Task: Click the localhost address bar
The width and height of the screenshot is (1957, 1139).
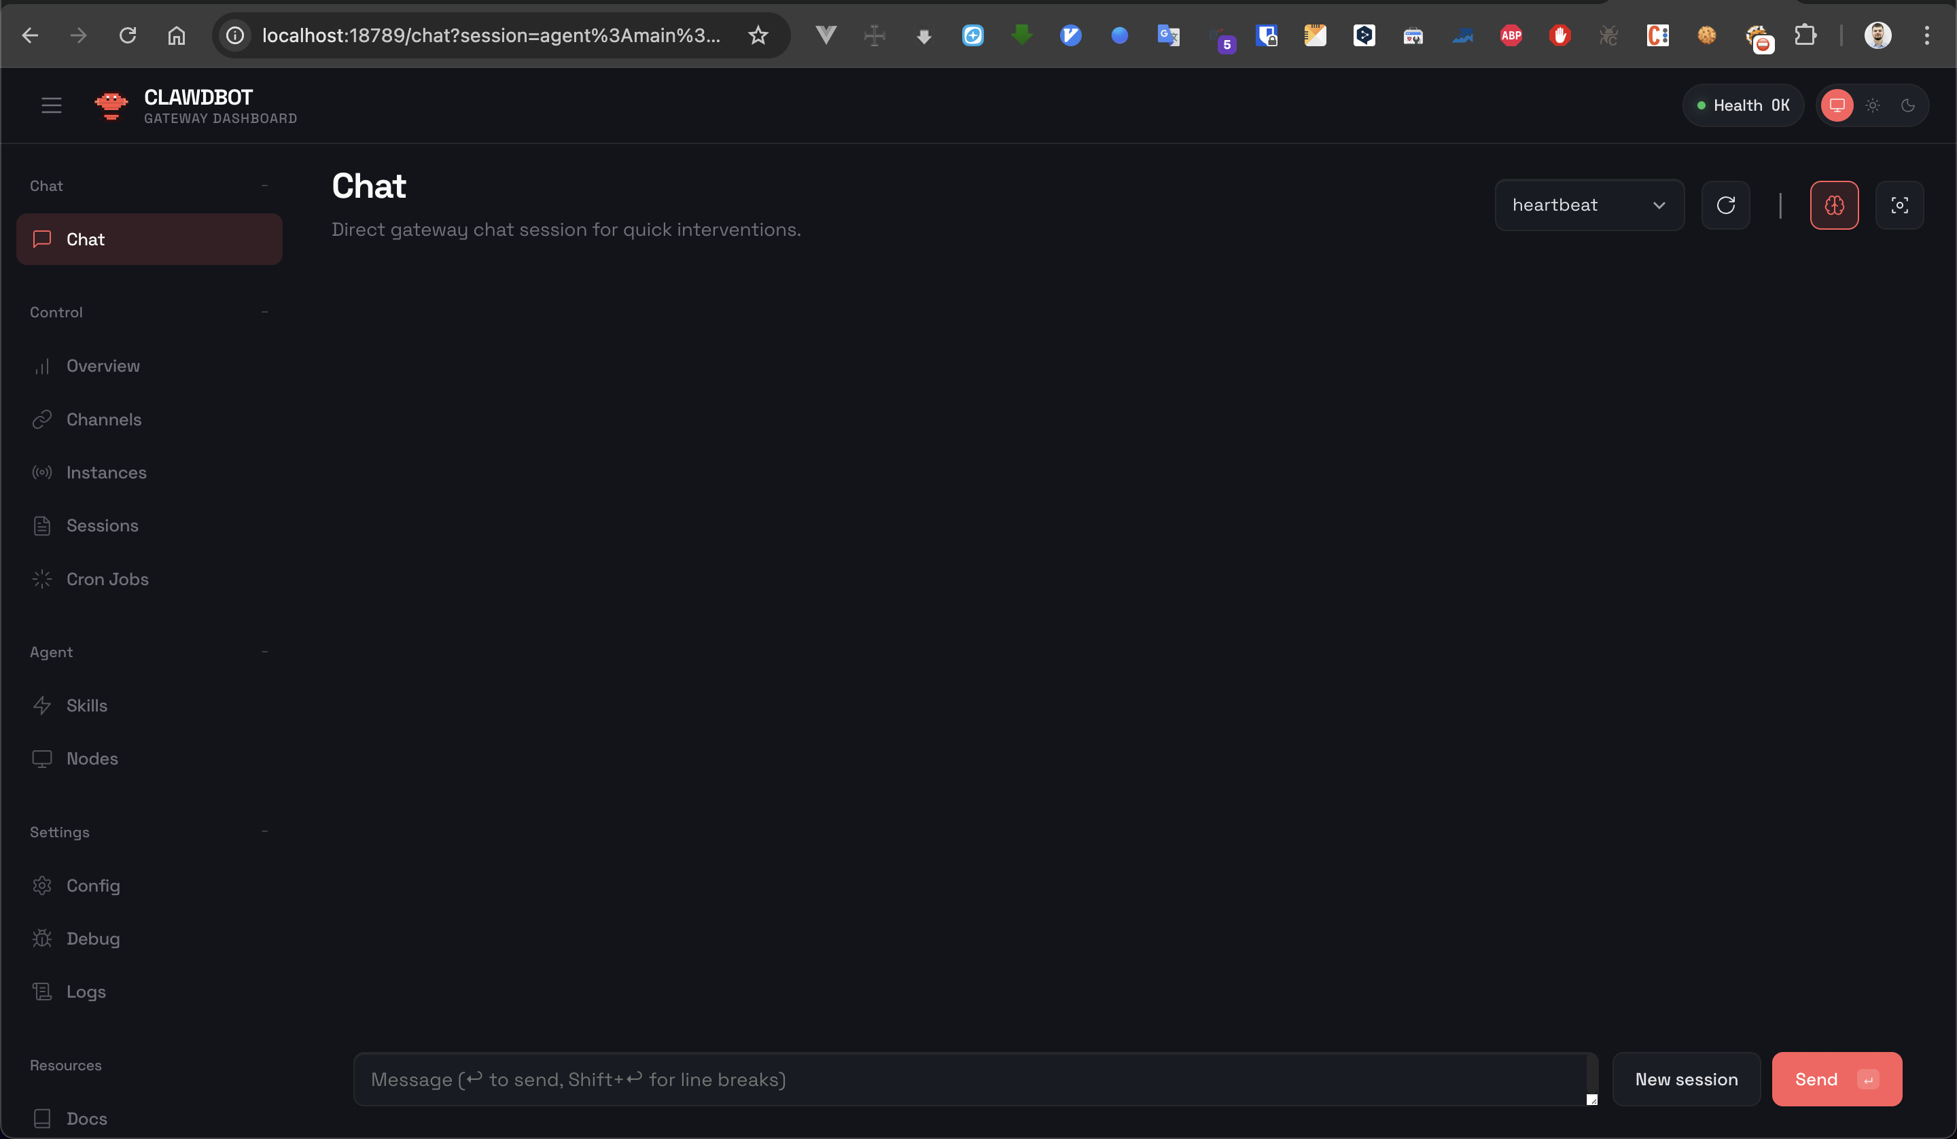Action: pyautogui.click(x=491, y=35)
